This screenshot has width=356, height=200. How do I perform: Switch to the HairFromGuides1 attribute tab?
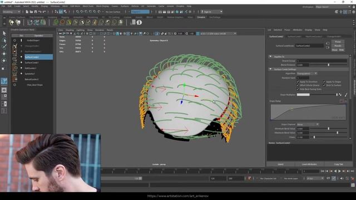pos(314,36)
